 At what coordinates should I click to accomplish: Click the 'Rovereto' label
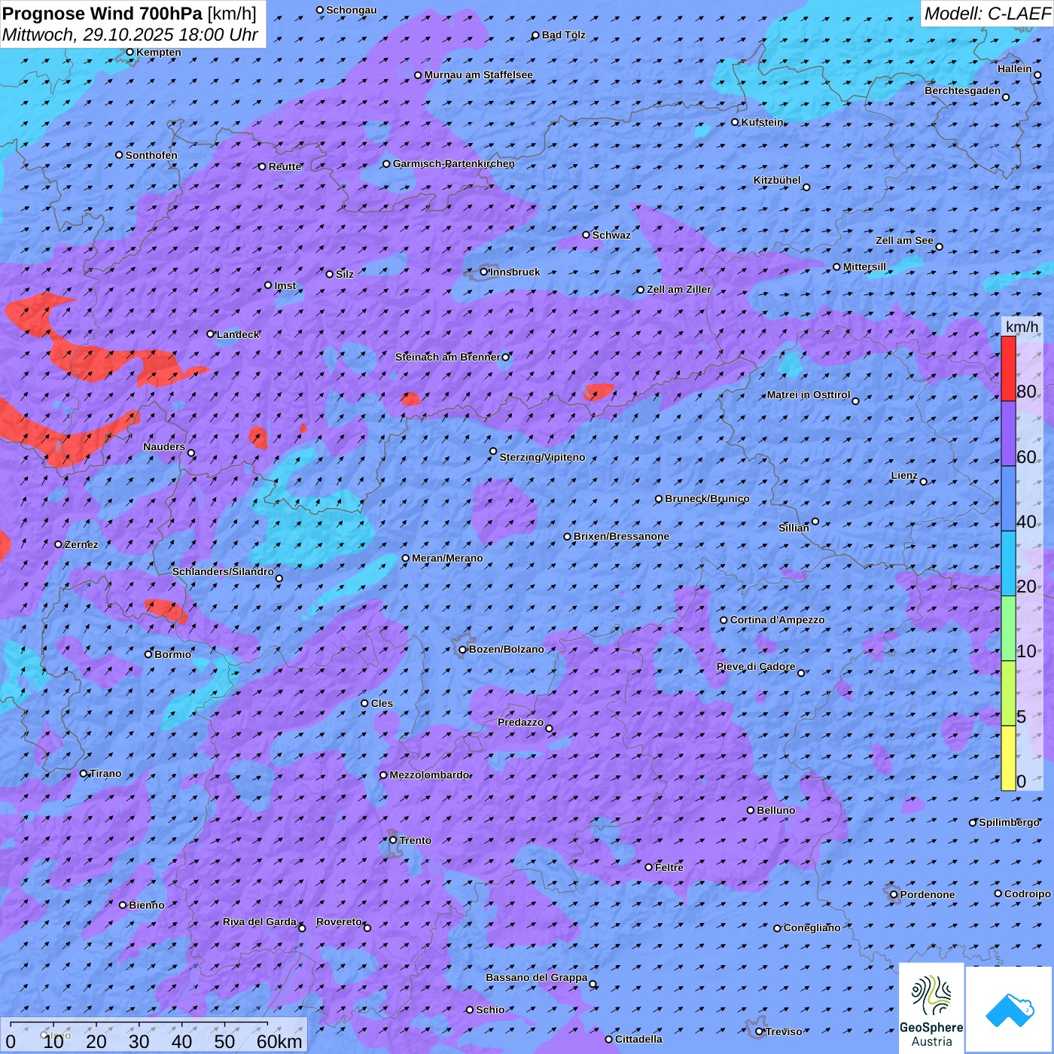(339, 921)
